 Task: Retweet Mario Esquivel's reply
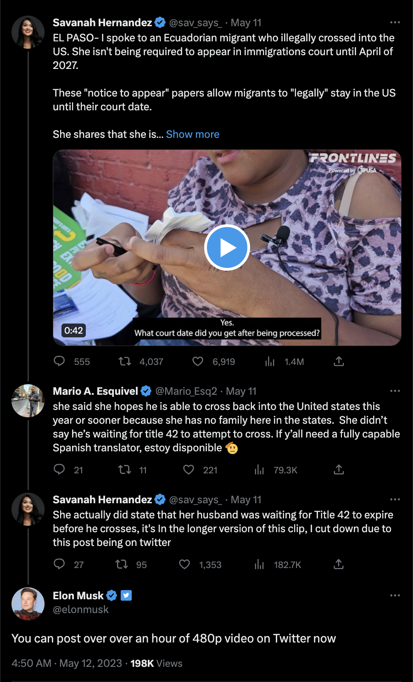(x=125, y=470)
